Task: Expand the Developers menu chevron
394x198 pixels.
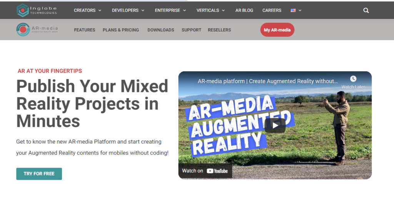Action: tap(143, 10)
